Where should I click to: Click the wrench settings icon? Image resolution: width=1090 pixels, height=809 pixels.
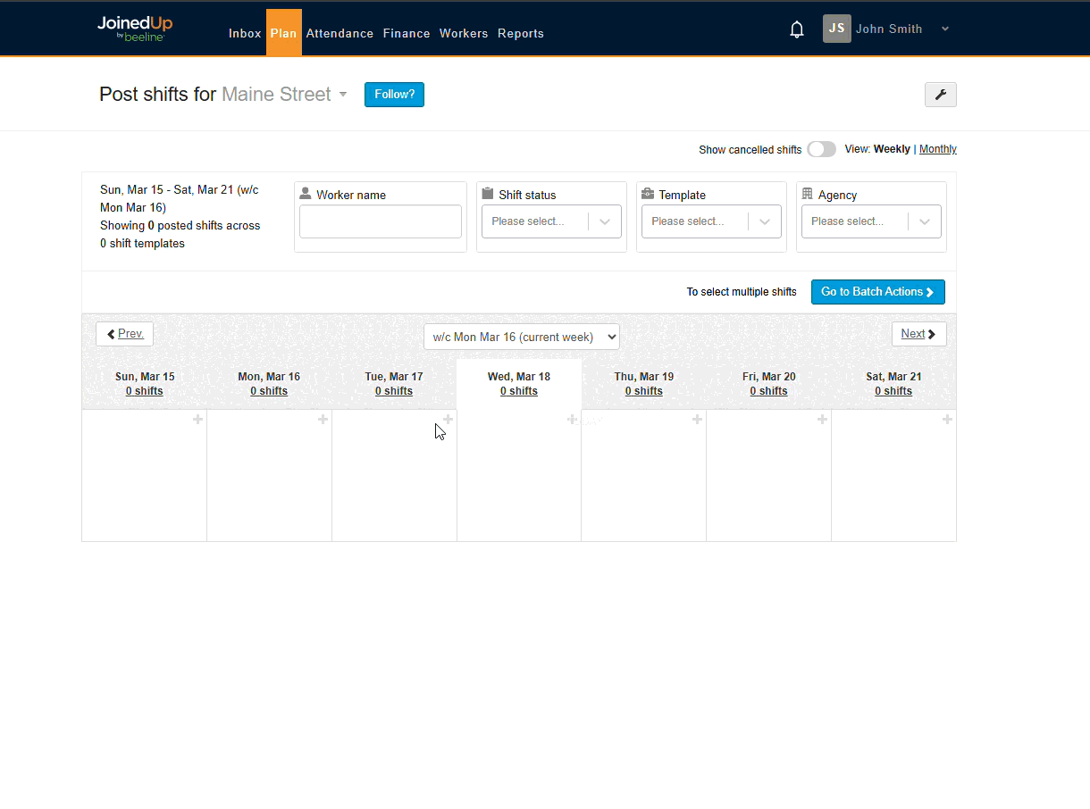coord(940,95)
